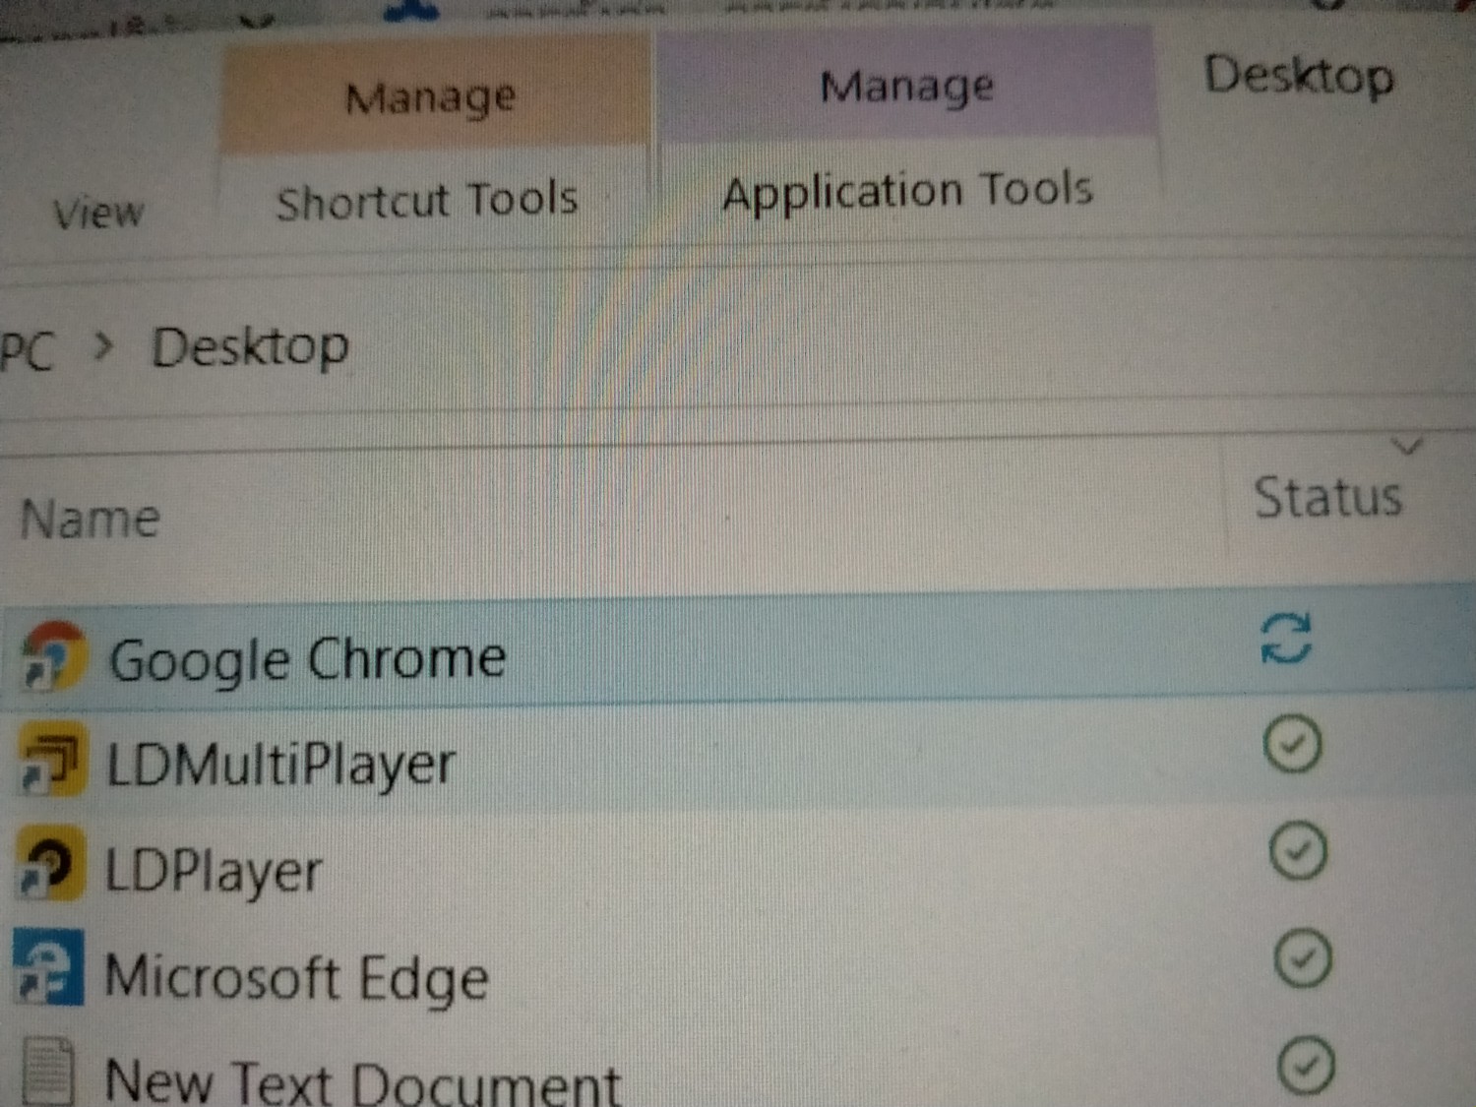Viewport: 1476px width, 1107px height.
Task: Click the synced checkmark status for LDPlayer
Action: 1299,851
